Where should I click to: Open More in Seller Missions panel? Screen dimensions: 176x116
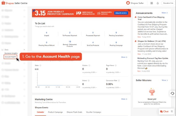tap(165, 80)
